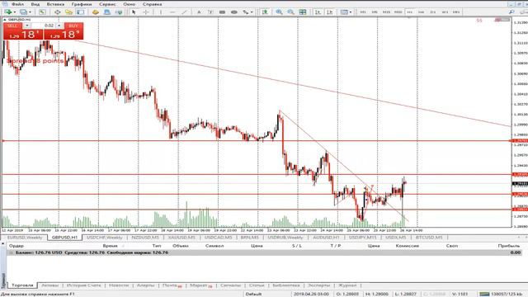Click the Zoom Out magnifier icon

click(x=291, y=12)
